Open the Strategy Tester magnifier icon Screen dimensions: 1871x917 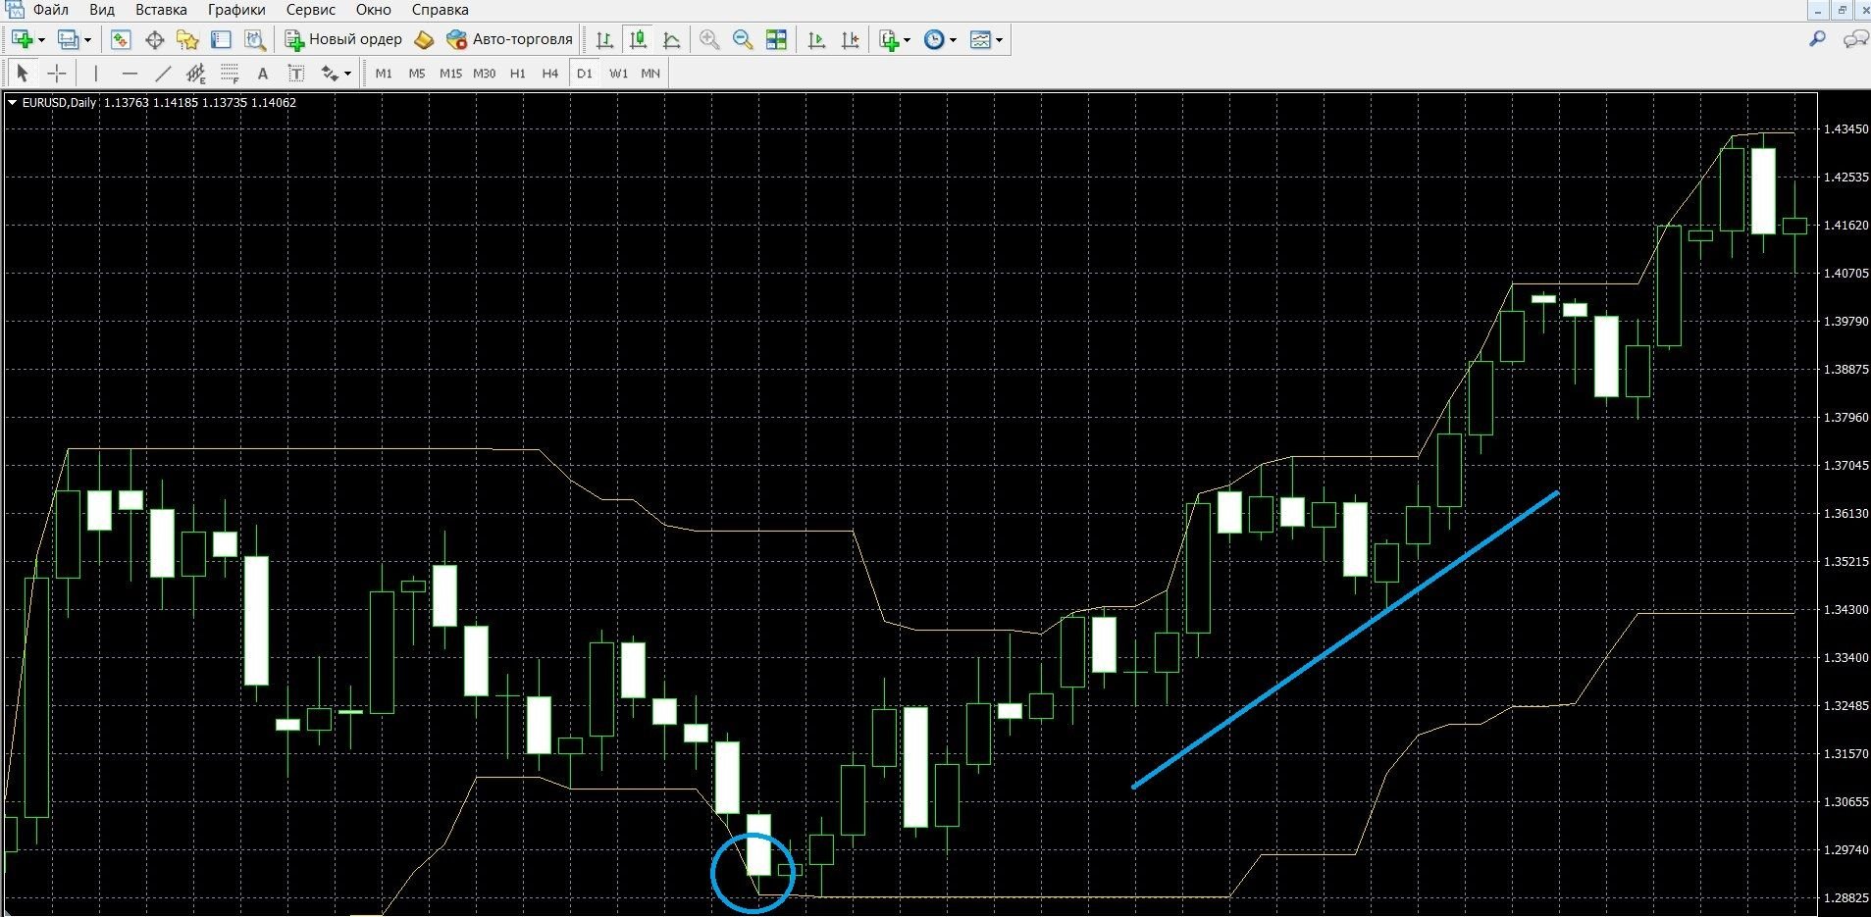coord(254,40)
